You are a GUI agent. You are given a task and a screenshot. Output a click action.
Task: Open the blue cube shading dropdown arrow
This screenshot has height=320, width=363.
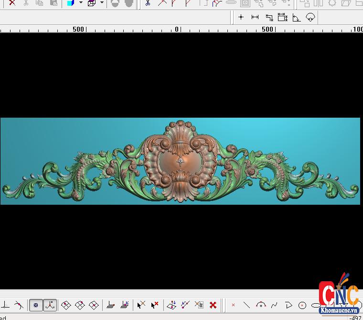[80, 3]
